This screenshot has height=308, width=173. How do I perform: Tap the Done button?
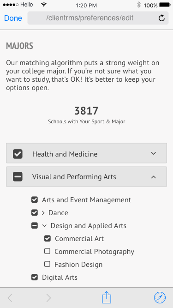(x=13, y=18)
